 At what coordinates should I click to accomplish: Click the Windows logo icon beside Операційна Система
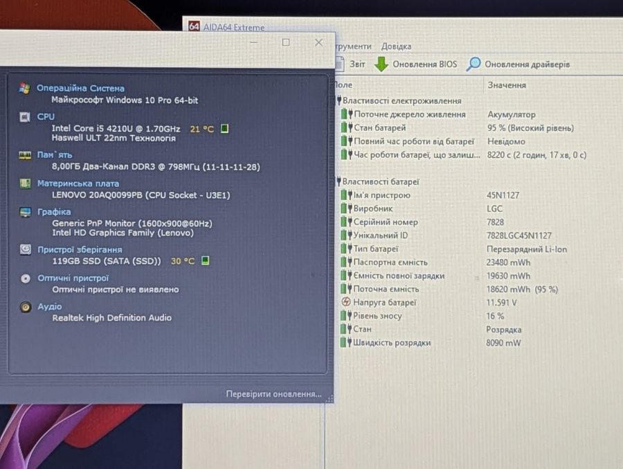tap(25, 88)
